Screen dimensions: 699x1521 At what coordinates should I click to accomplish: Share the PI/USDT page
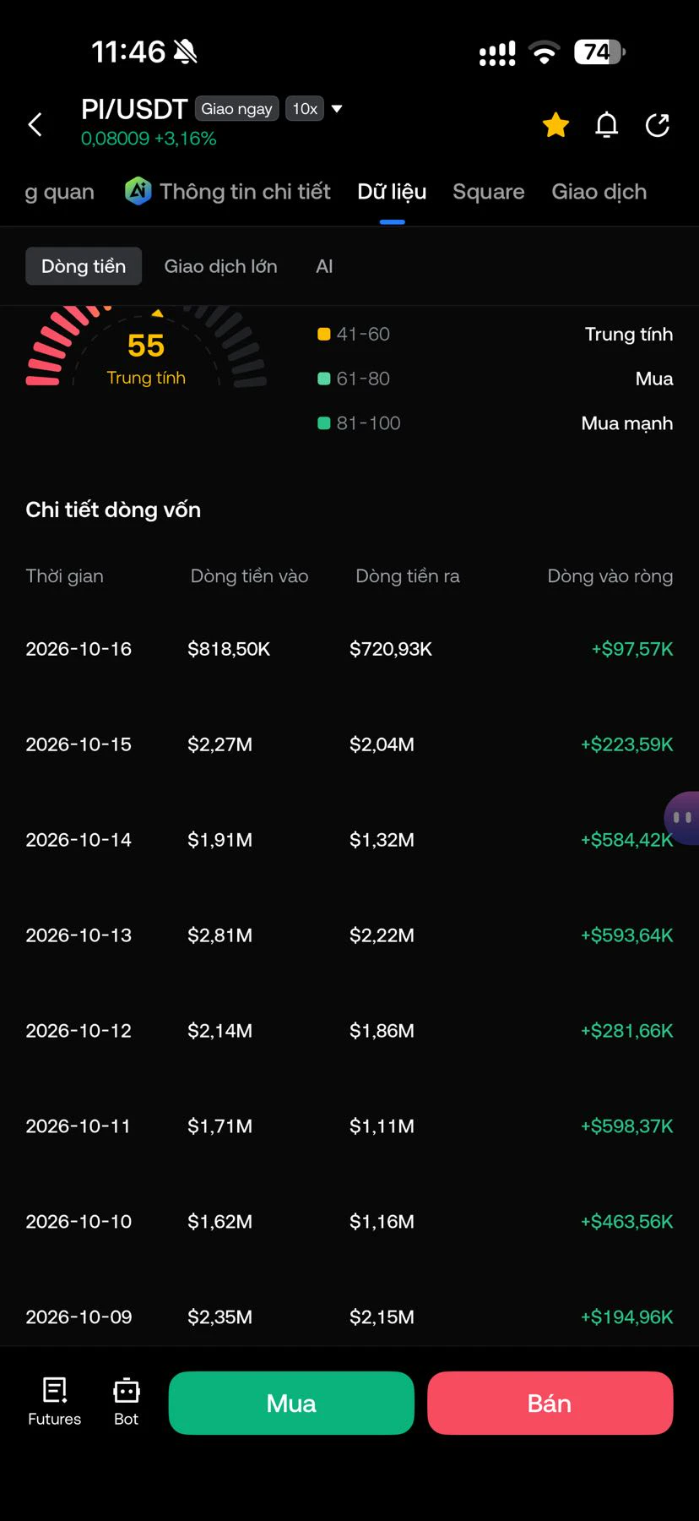(x=657, y=125)
